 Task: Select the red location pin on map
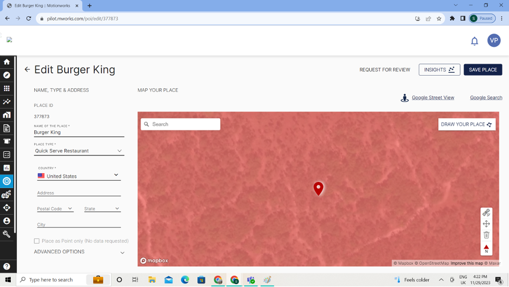click(319, 189)
